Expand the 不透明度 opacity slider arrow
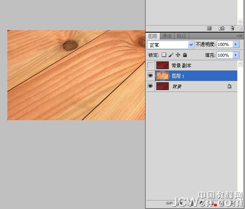Image resolution: width=245 pixels, height=209 pixels. 236,44
